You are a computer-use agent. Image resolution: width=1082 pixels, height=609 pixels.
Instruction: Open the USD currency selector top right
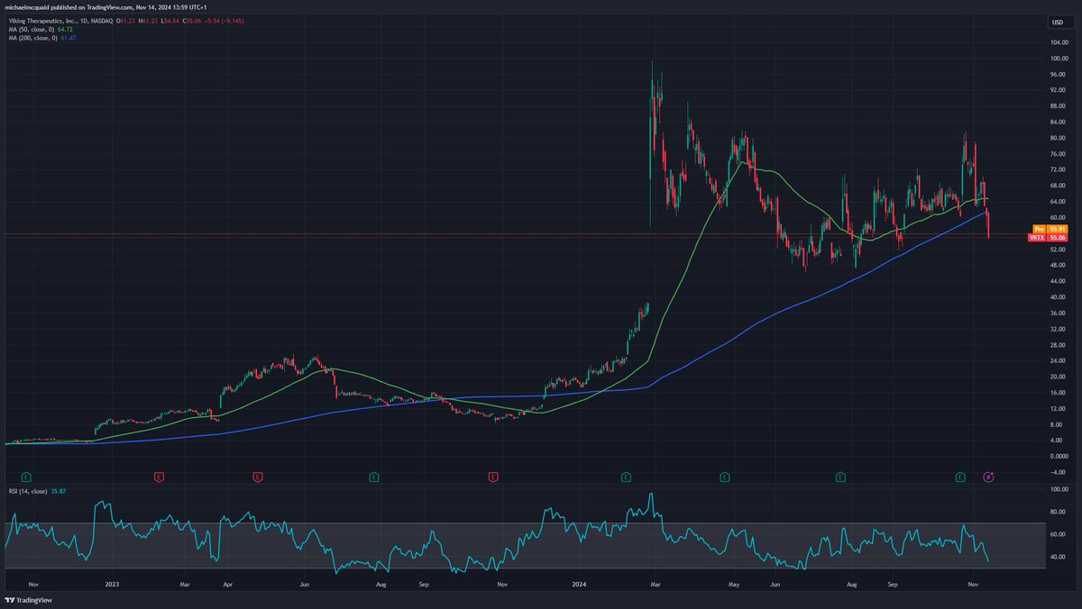[x=1059, y=21]
